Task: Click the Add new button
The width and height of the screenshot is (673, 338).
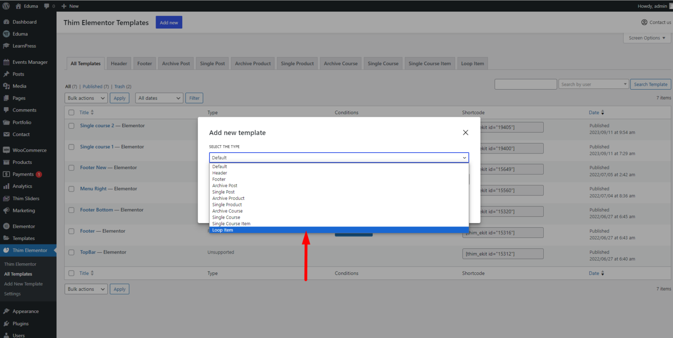Action: (169, 22)
